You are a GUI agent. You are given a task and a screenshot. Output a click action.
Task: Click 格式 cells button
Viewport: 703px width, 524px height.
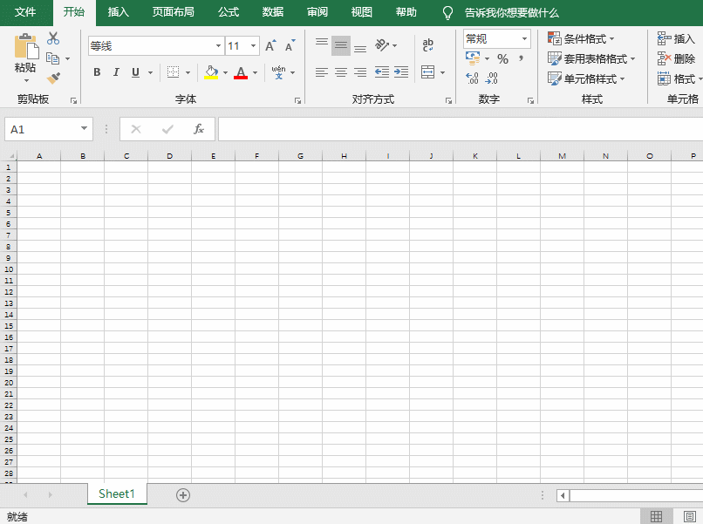click(x=679, y=78)
